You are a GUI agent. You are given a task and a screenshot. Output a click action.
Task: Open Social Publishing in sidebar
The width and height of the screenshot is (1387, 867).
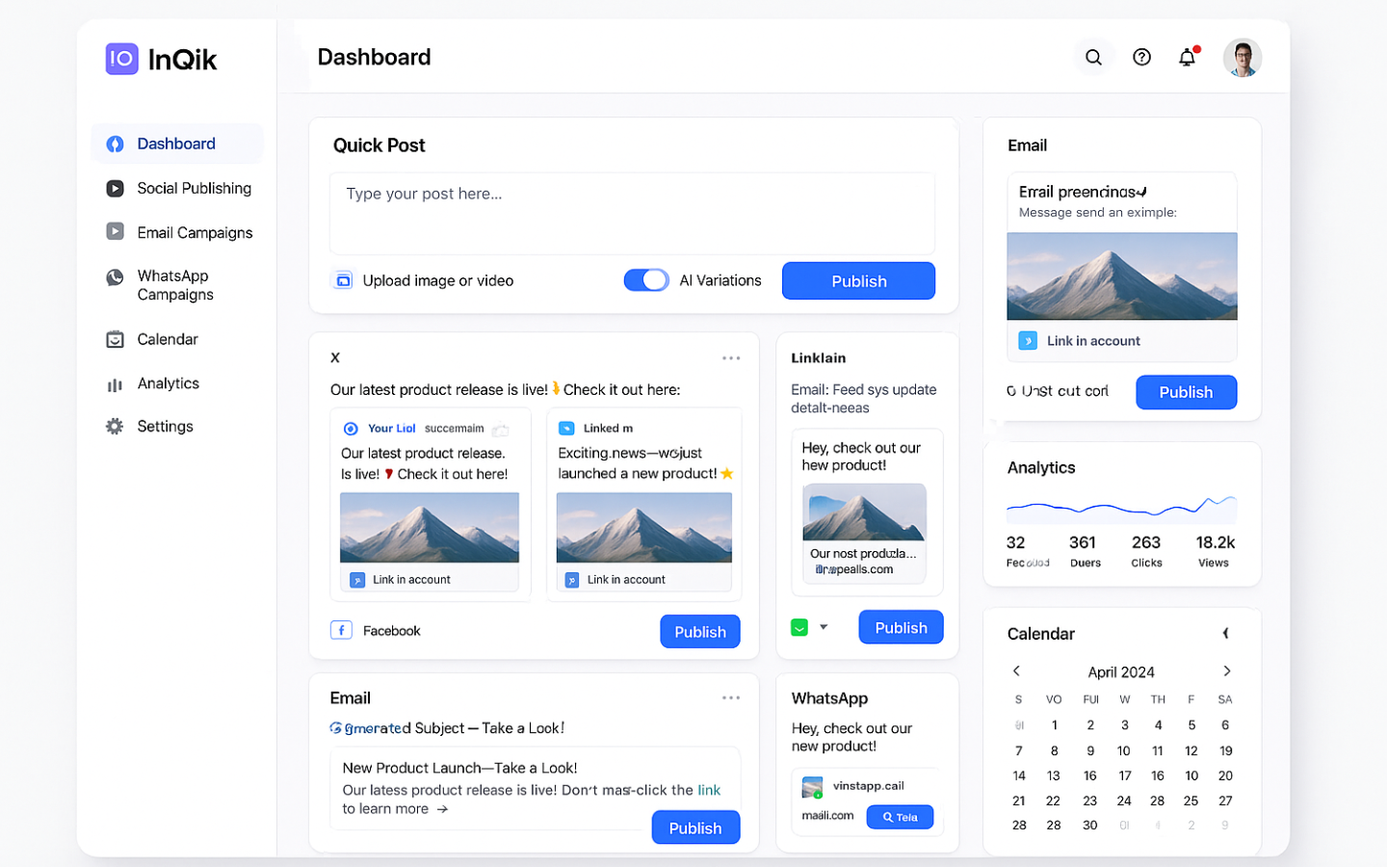(x=194, y=188)
